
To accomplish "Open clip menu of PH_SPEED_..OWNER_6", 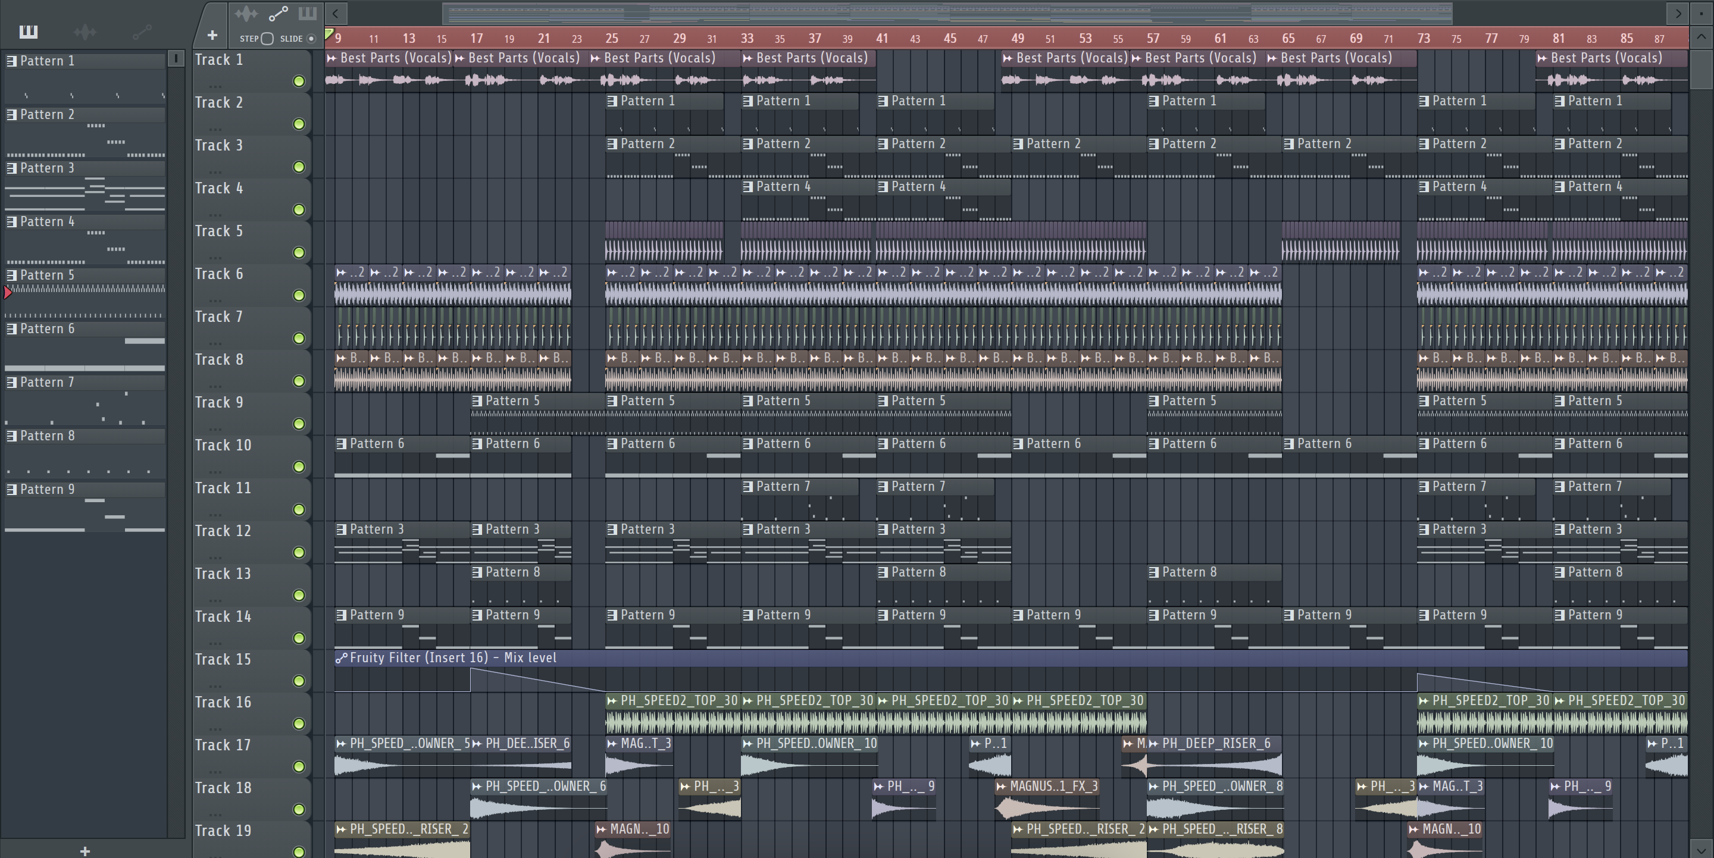I will pyautogui.click(x=477, y=786).
